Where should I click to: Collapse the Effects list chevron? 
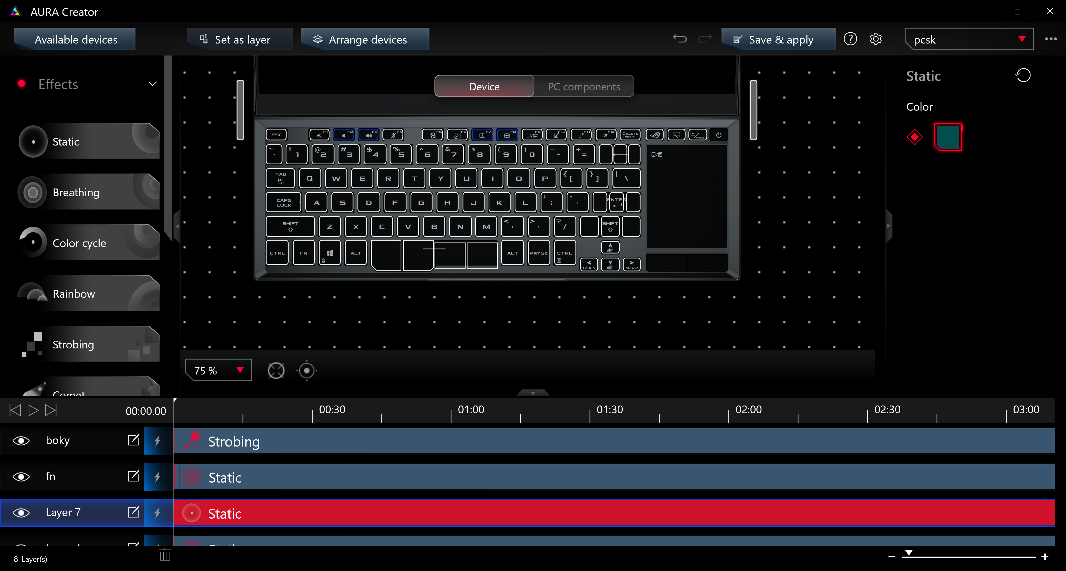[x=152, y=84]
